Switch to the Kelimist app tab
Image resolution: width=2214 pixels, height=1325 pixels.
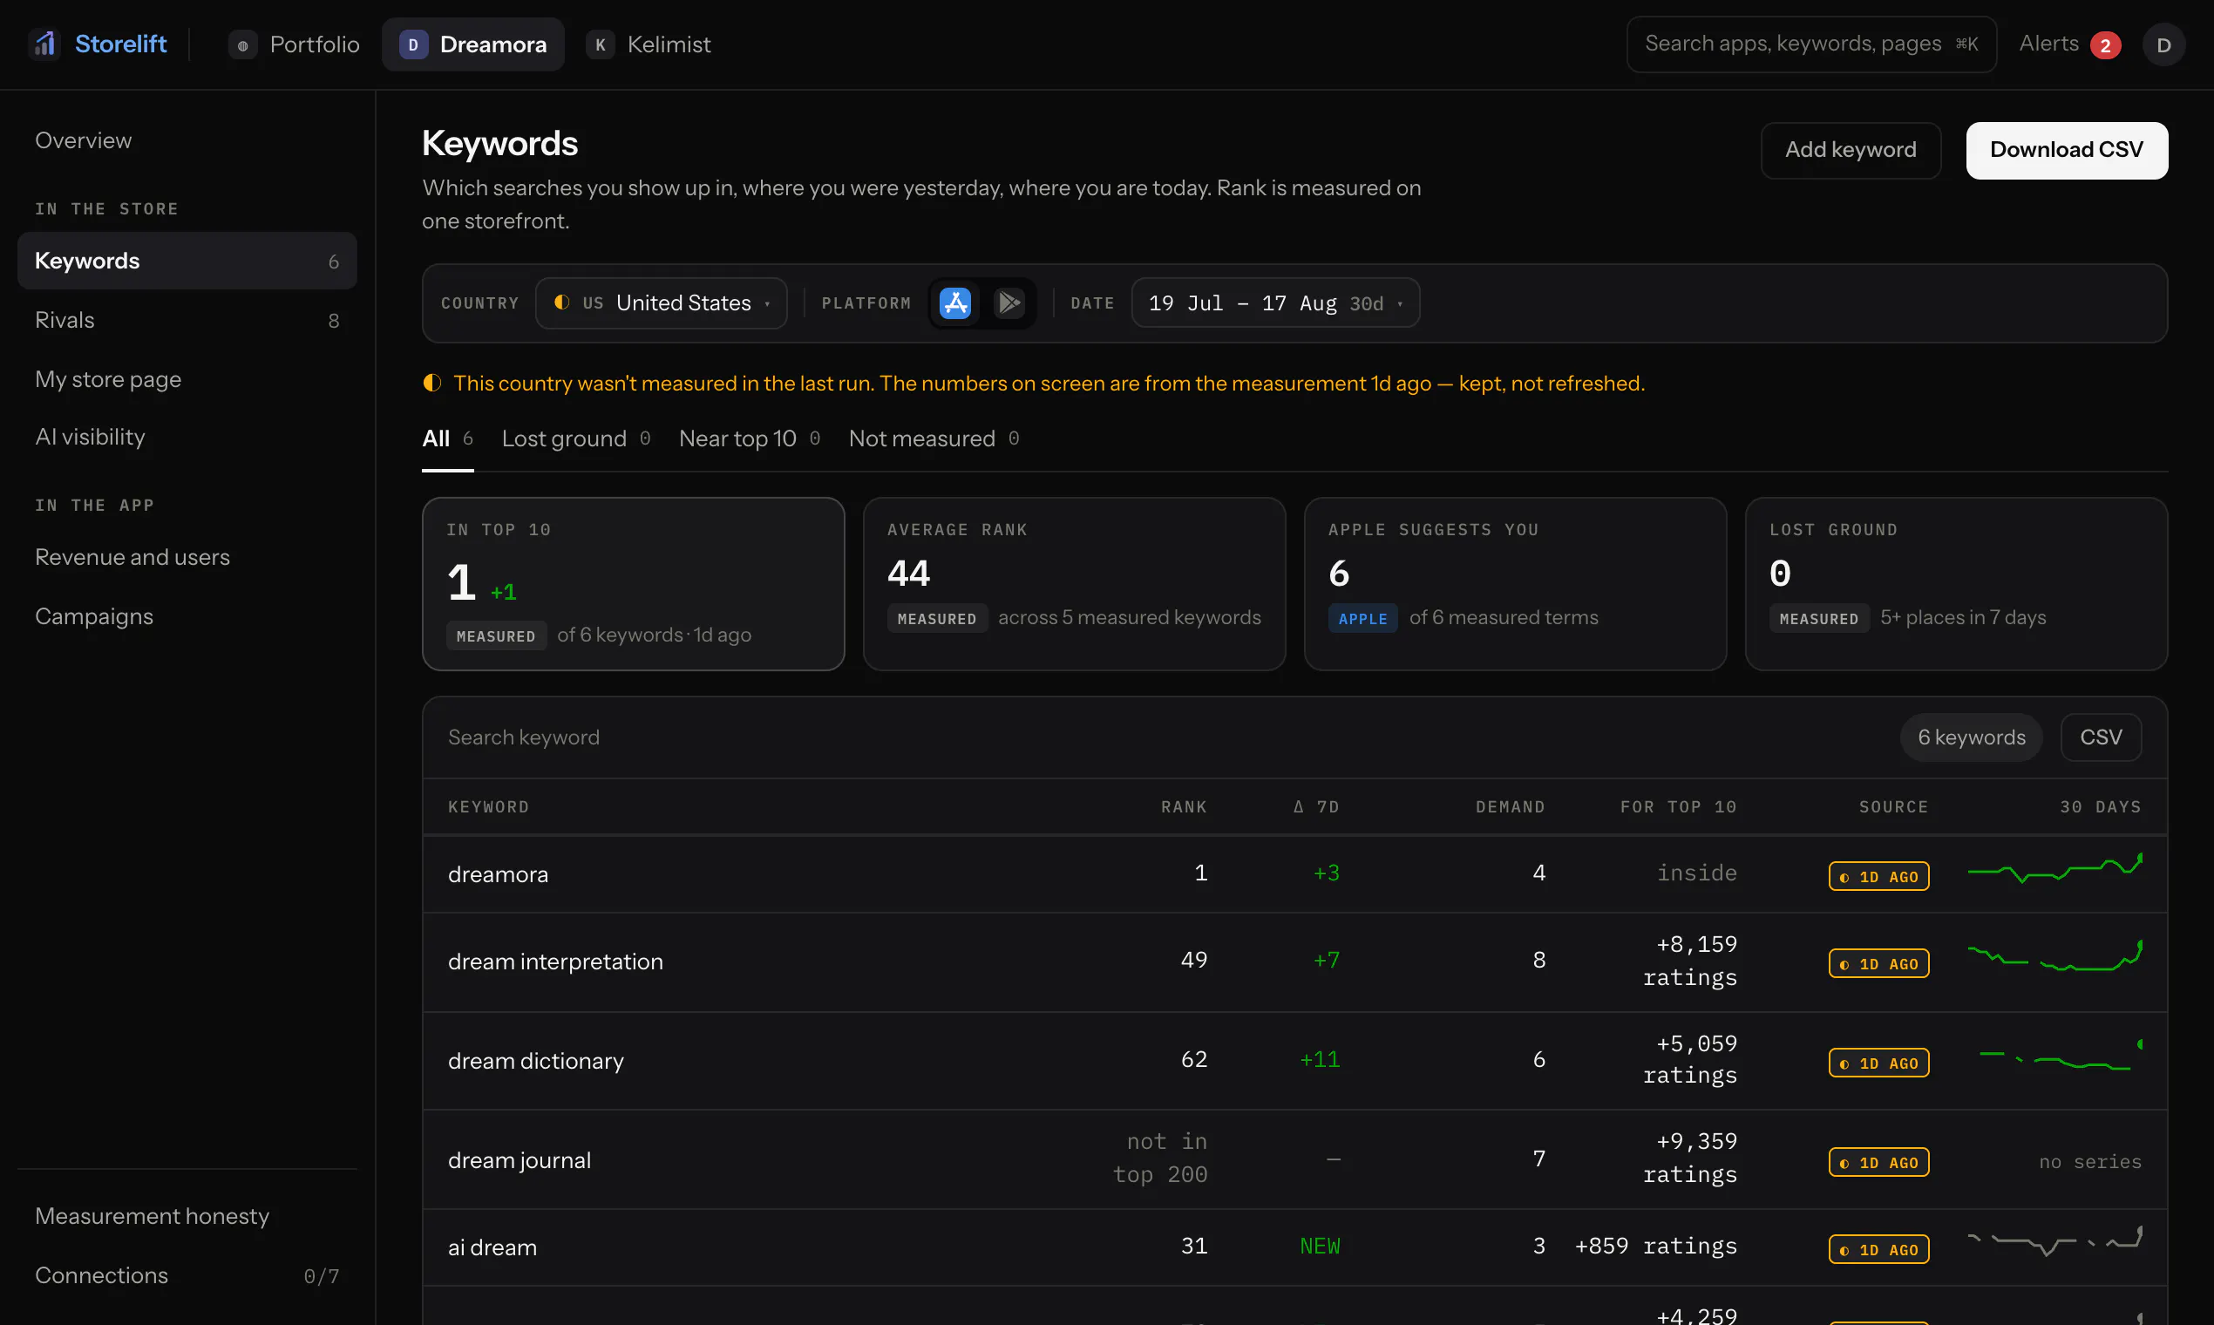(x=649, y=44)
